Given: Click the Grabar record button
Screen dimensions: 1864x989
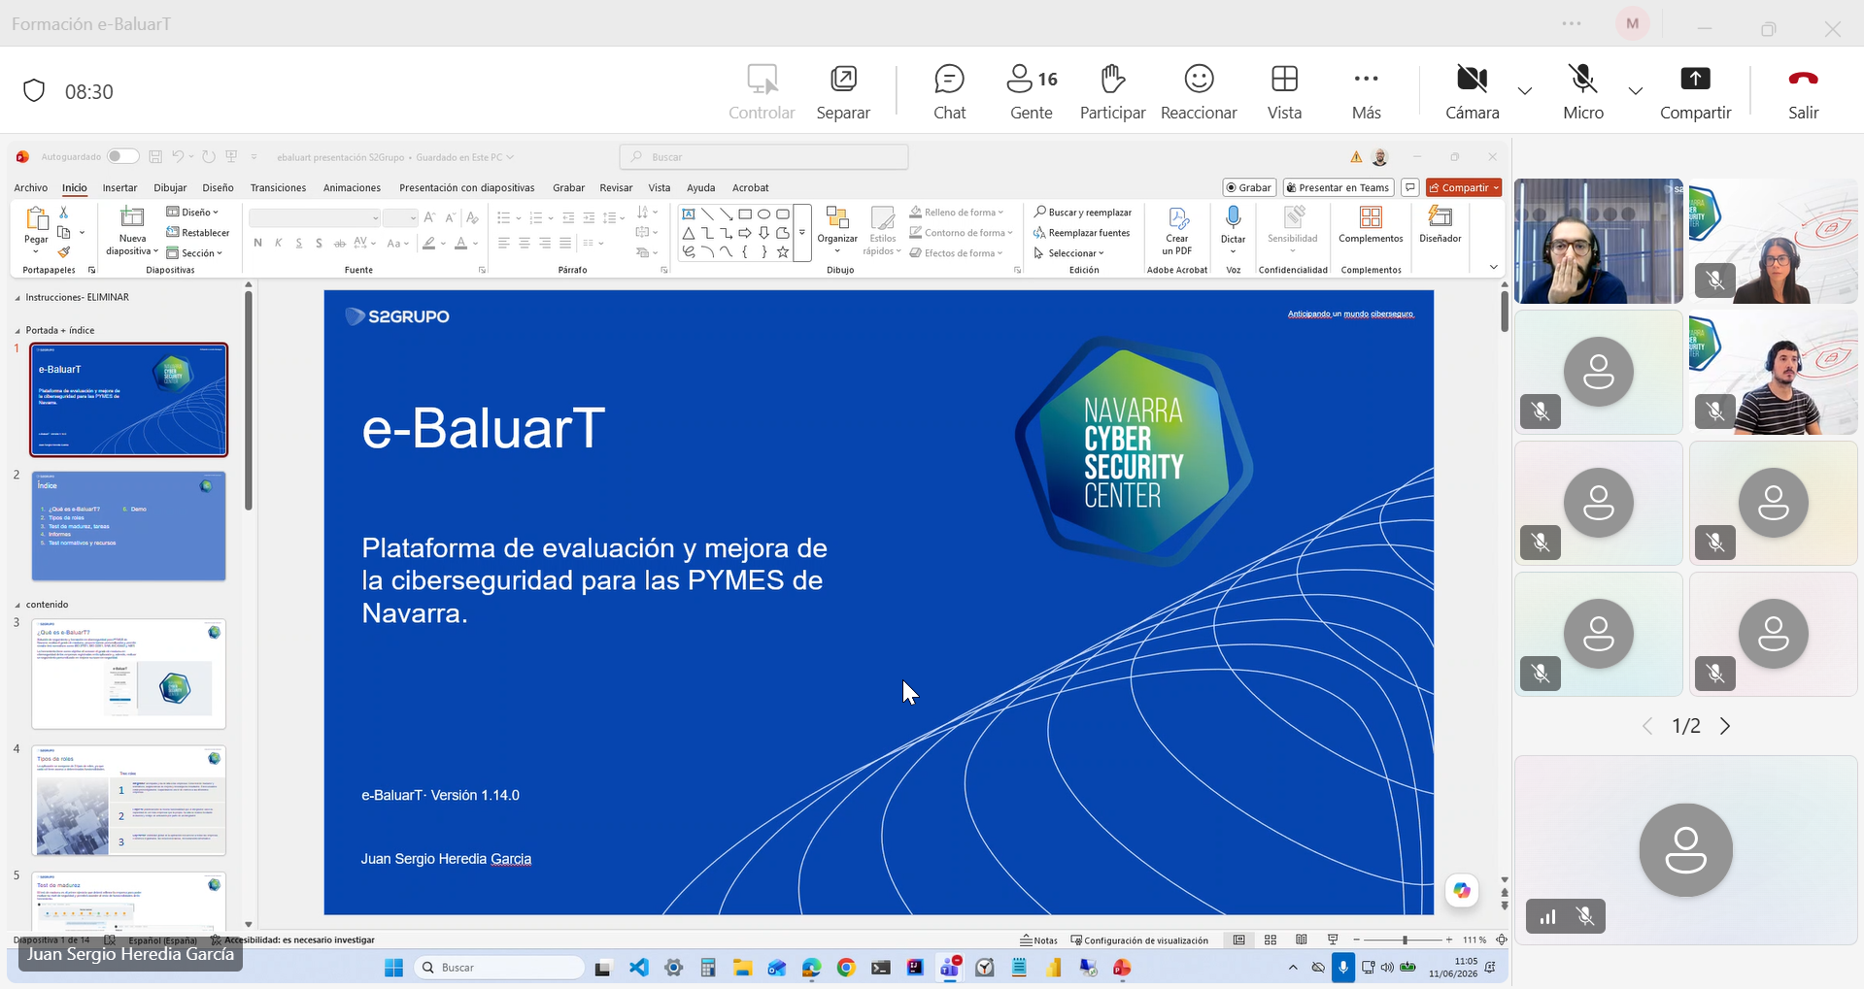Looking at the screenshot, I should (1248, 187).
